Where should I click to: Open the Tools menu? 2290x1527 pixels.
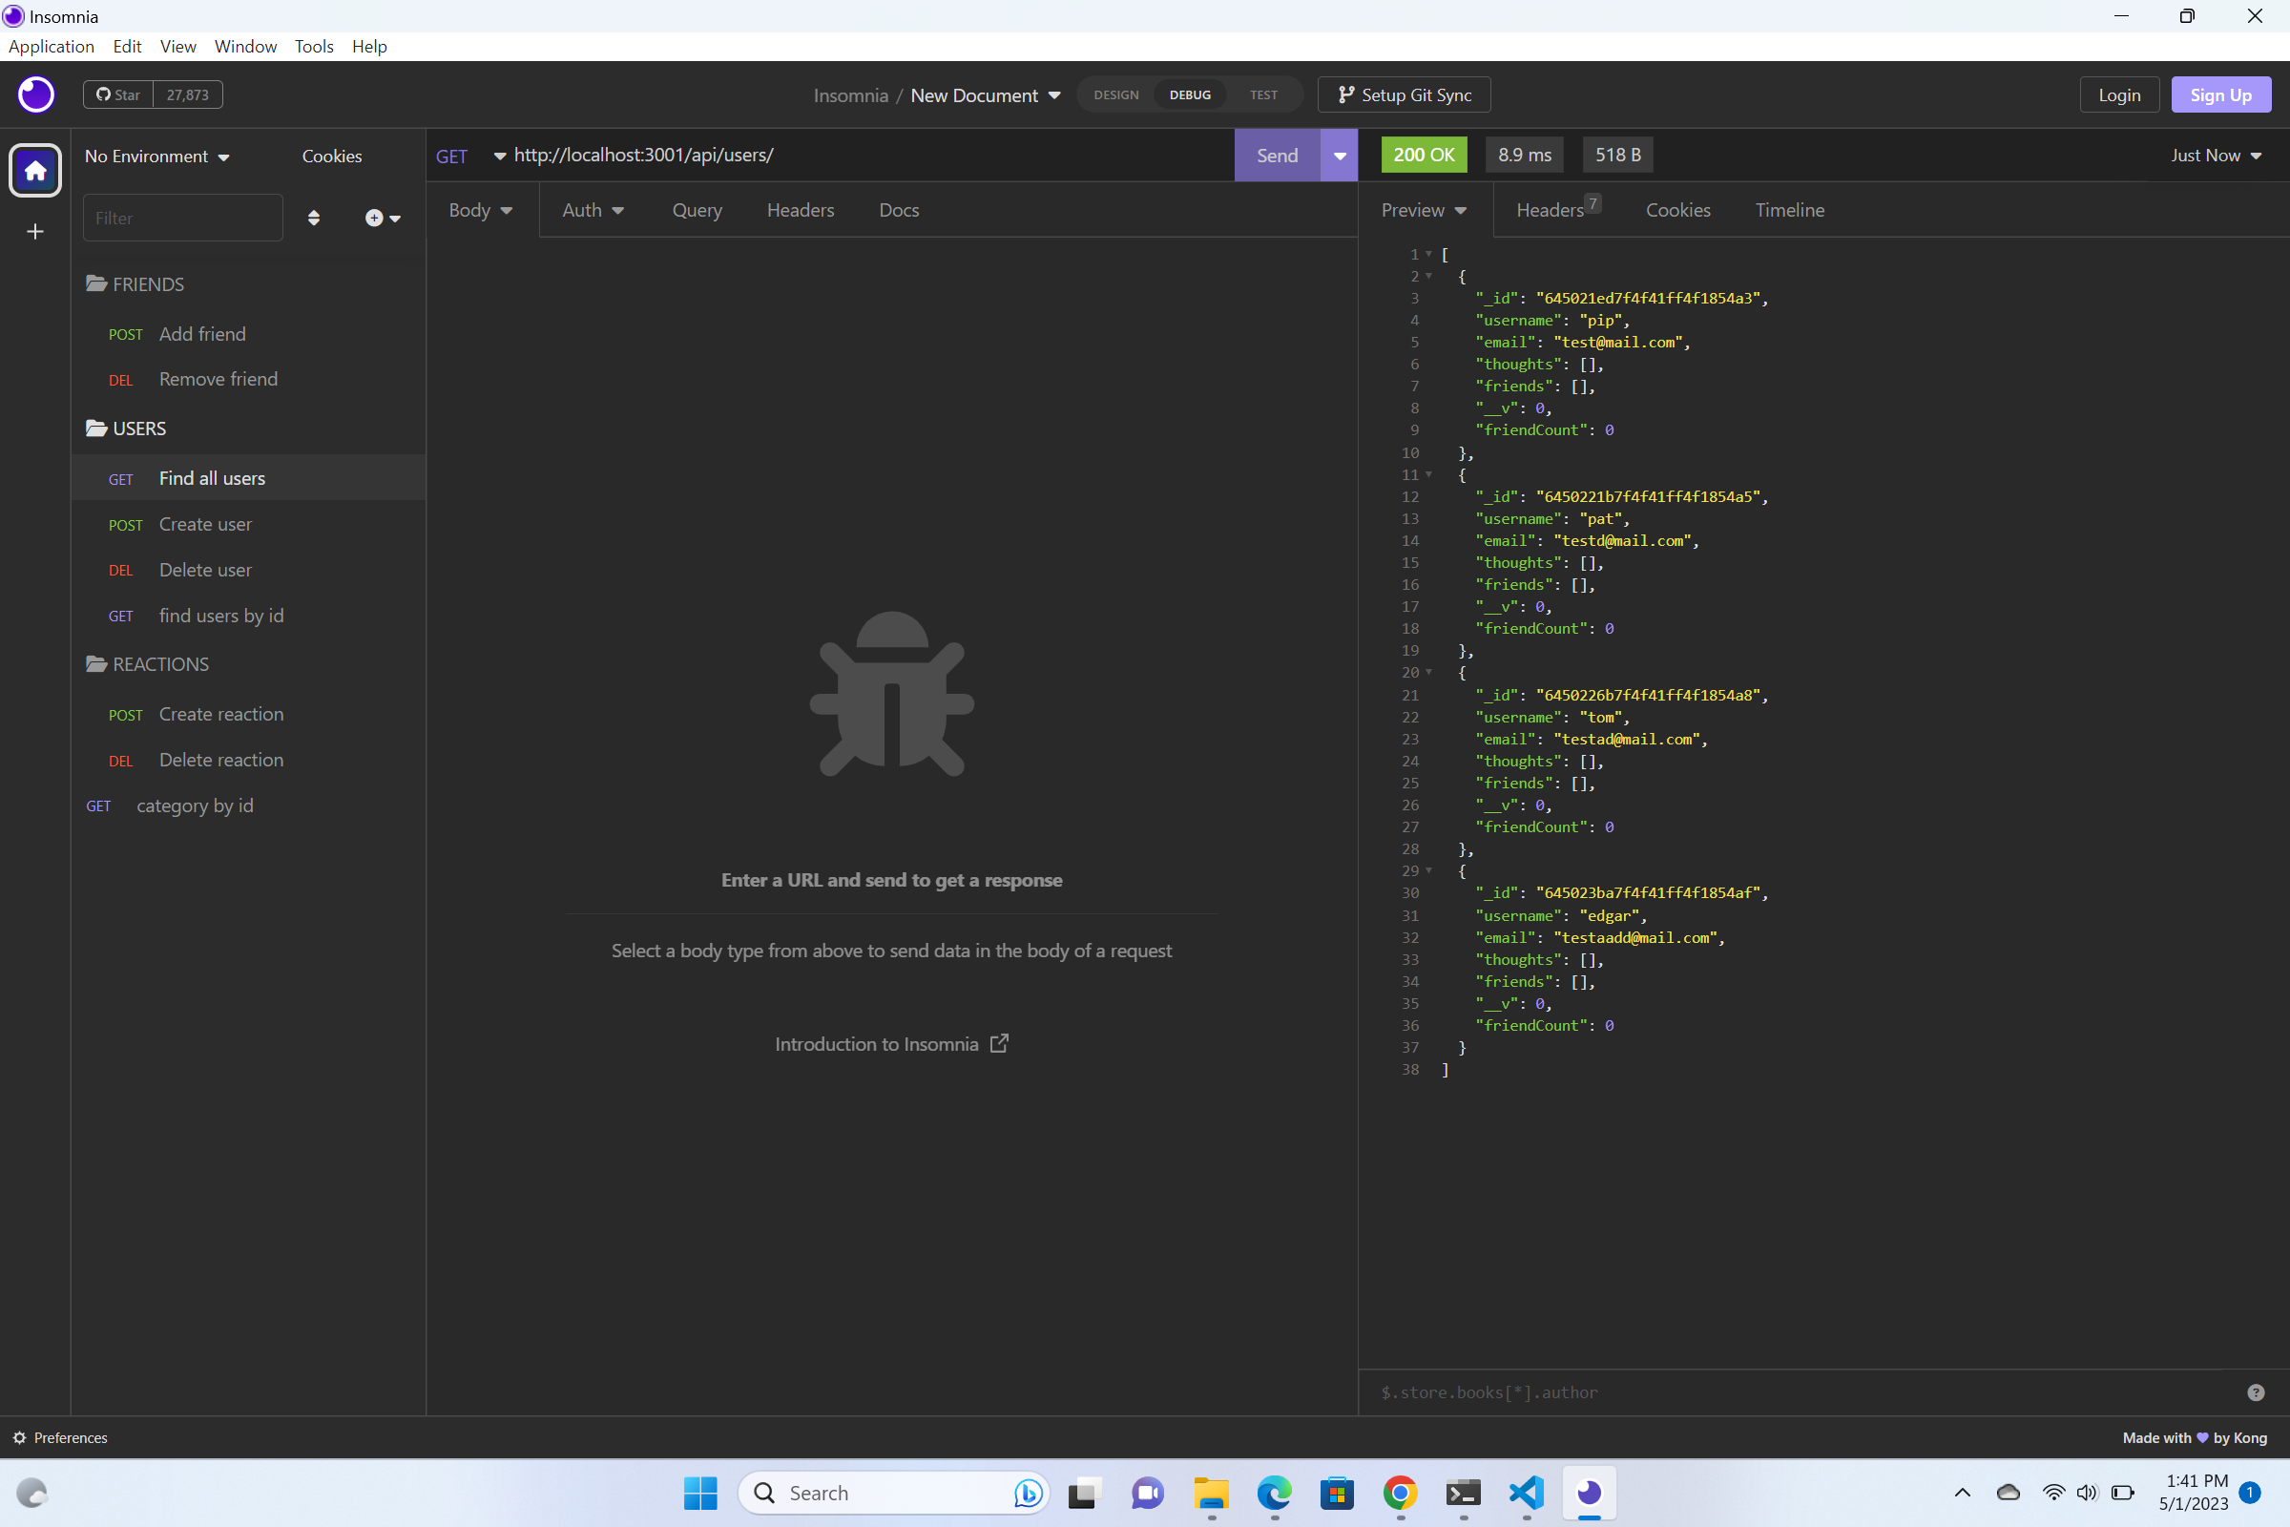pyautogui.click(x=314, y=46)
